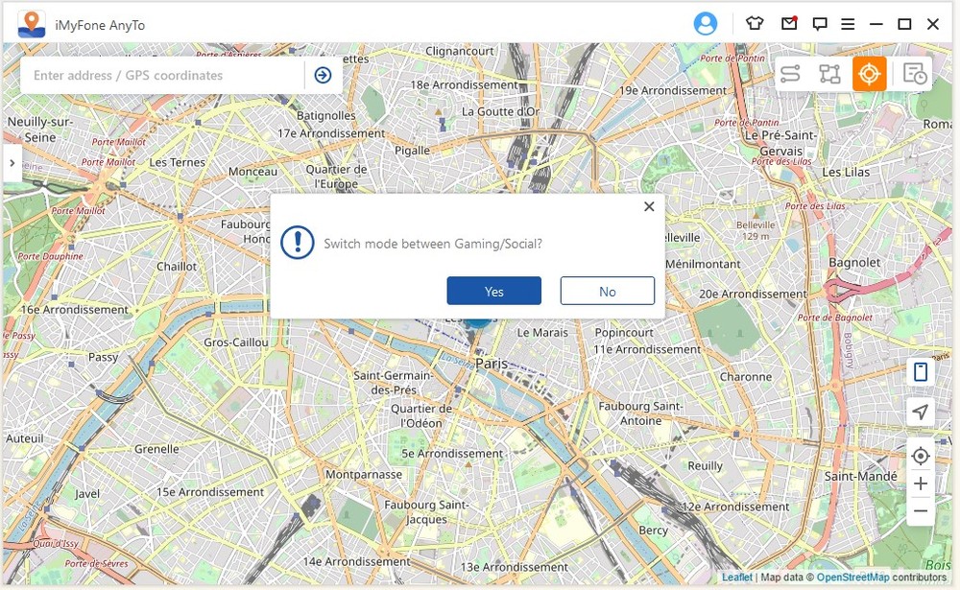Zoom in on the map
The height and width of the screenshot is (590, 960).
point(921,484)
